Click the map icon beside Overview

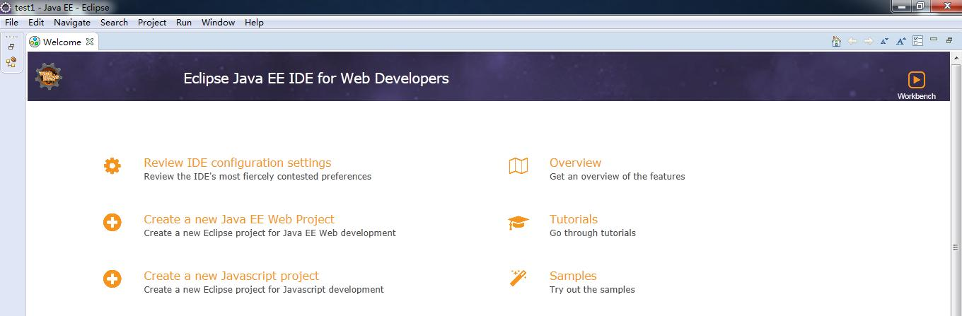point(518,166)
